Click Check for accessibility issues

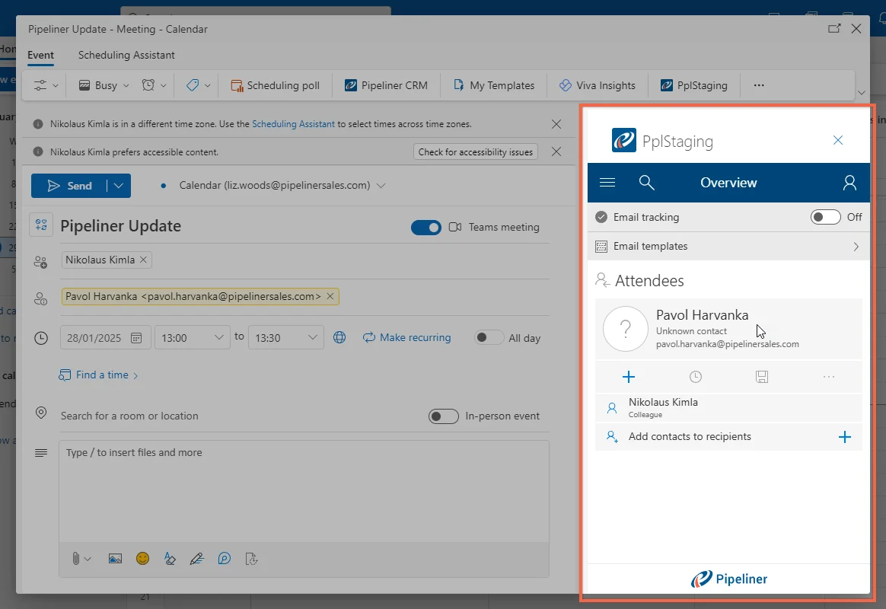(475, 152)
